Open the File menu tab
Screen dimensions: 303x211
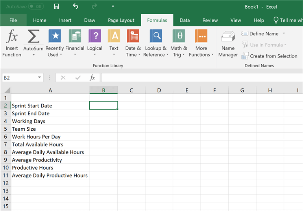pos(13,20)
